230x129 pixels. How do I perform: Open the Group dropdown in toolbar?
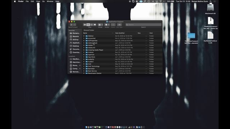[x=100, y=25]
